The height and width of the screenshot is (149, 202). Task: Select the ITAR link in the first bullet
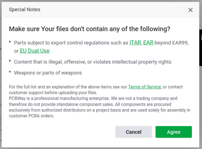pos(135,43)
